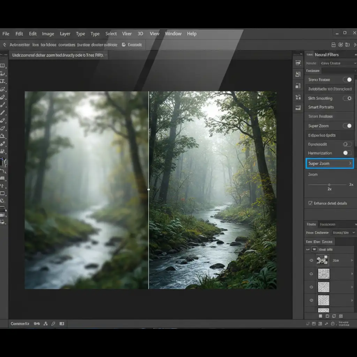Click the topmost tool in the left toolbar

pyautogui.click(x=3, y=66)
